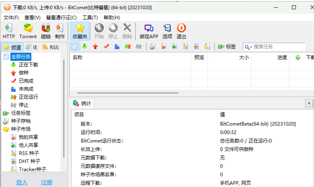Select 未完成 in the sidebar tree
Image resolution: width=314 pixels, height=187 pixels.
[26, 89]
